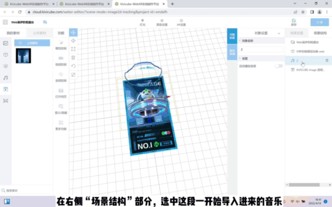332x207 pixels.
Task: Click the 搜索素材 search field
Action: pos(27,190)
